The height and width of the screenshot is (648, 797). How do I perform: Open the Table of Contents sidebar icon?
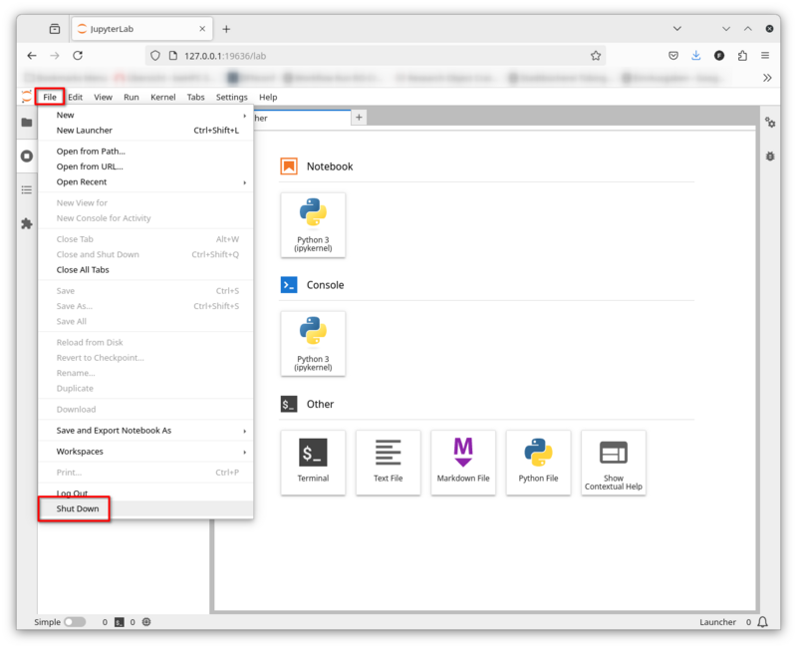click(x=27, y=190)
